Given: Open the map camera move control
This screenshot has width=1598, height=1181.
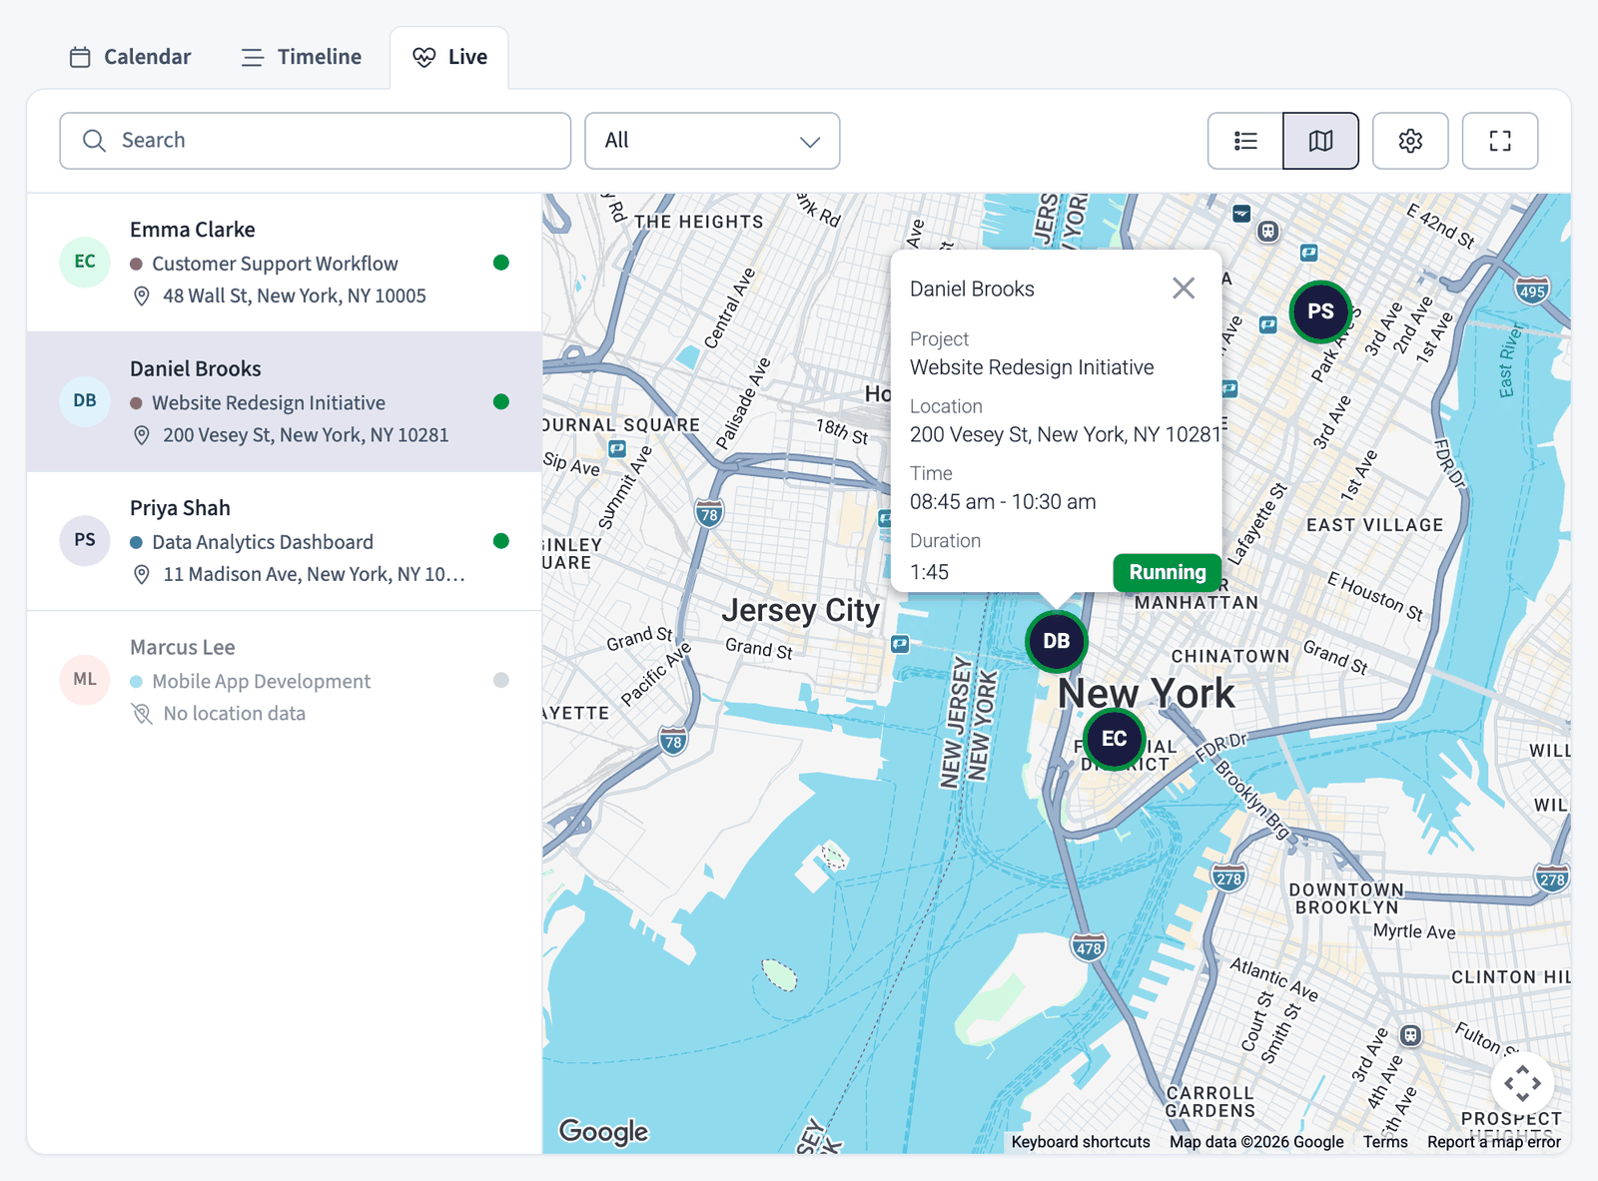Looking at the screenshot, I should [1523, 1083].
